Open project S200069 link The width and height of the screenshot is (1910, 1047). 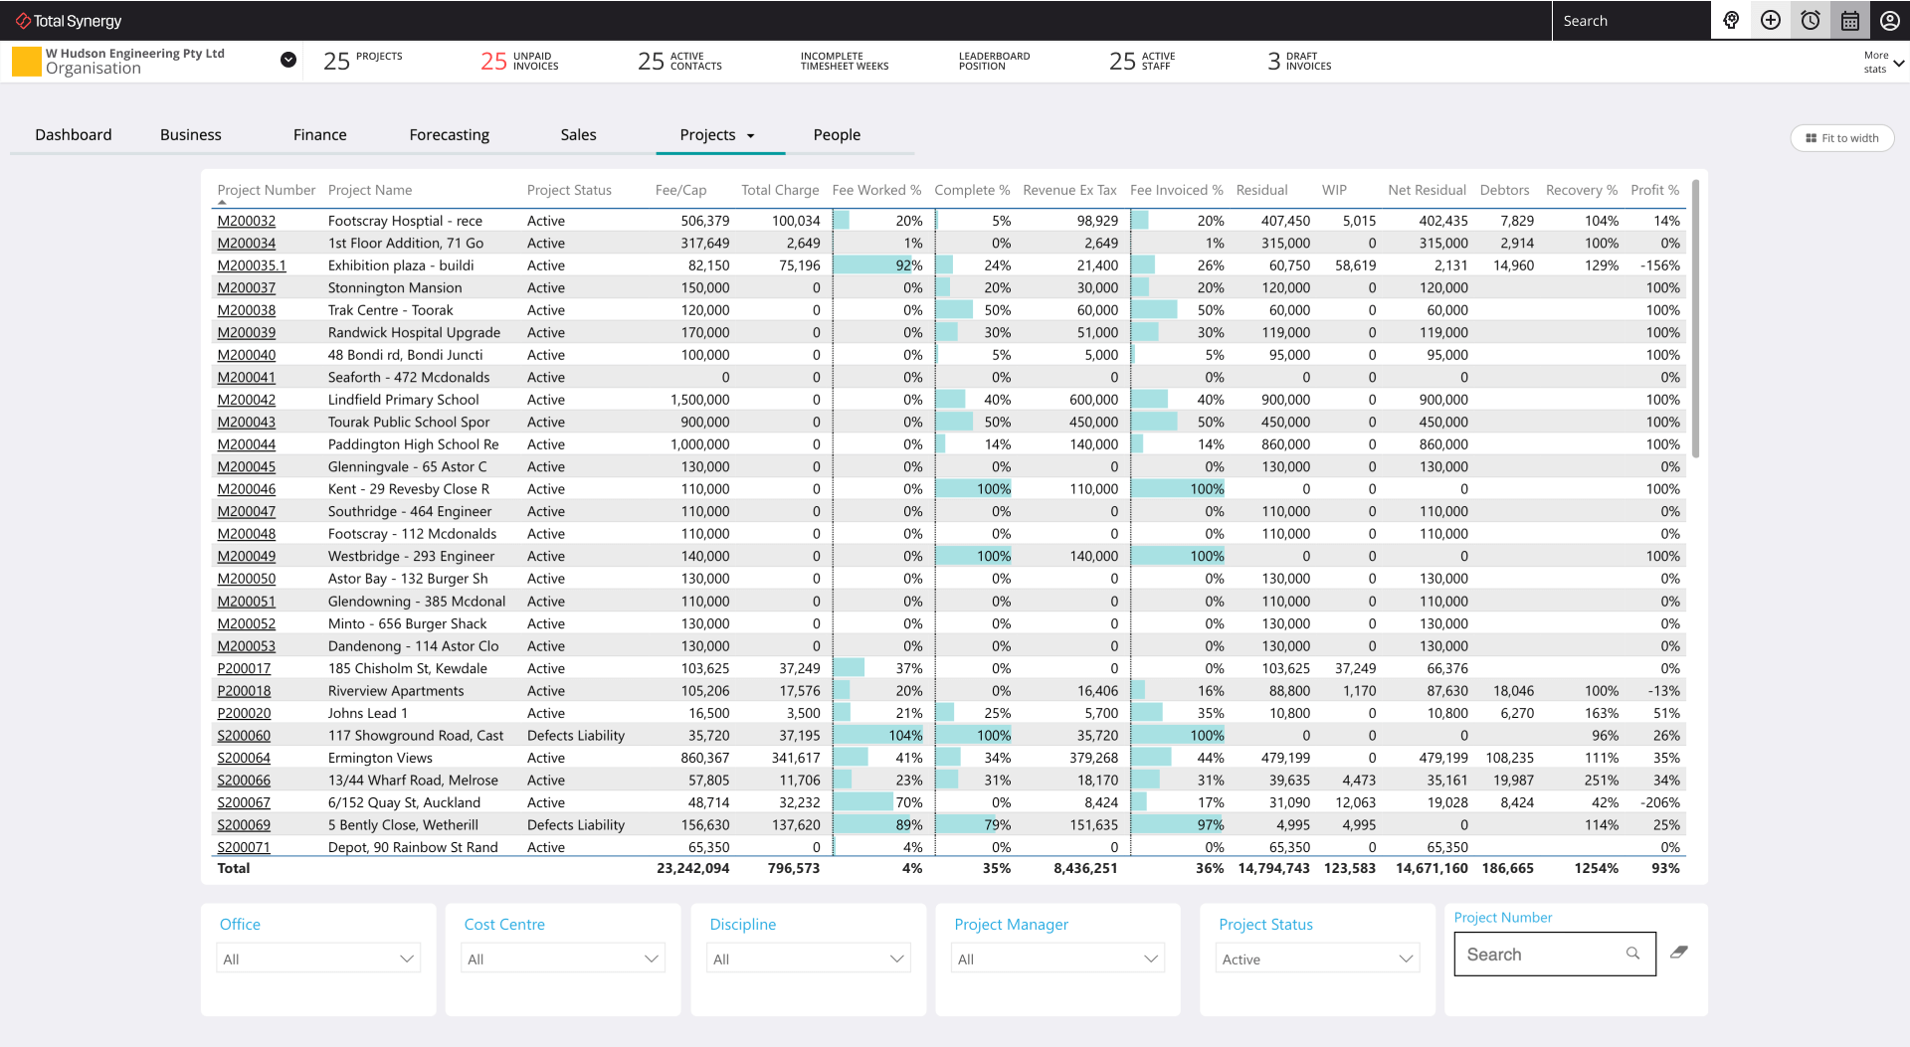[x=244, y=824]
